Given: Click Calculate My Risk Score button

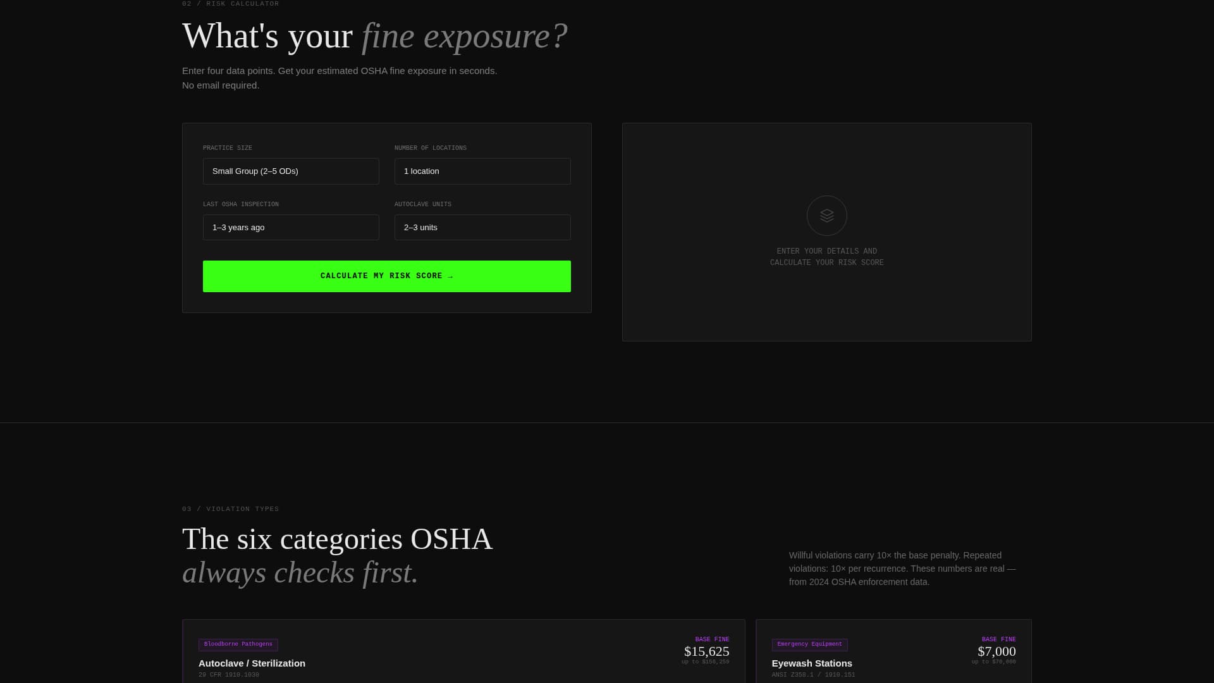Looking at the screenshot, I should [x=387, y=276].
